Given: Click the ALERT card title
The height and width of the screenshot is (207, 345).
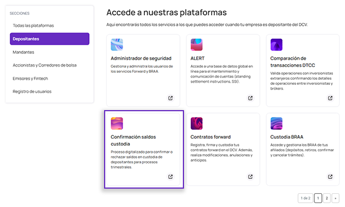Looking at the screenshot, I should point(197,58).
